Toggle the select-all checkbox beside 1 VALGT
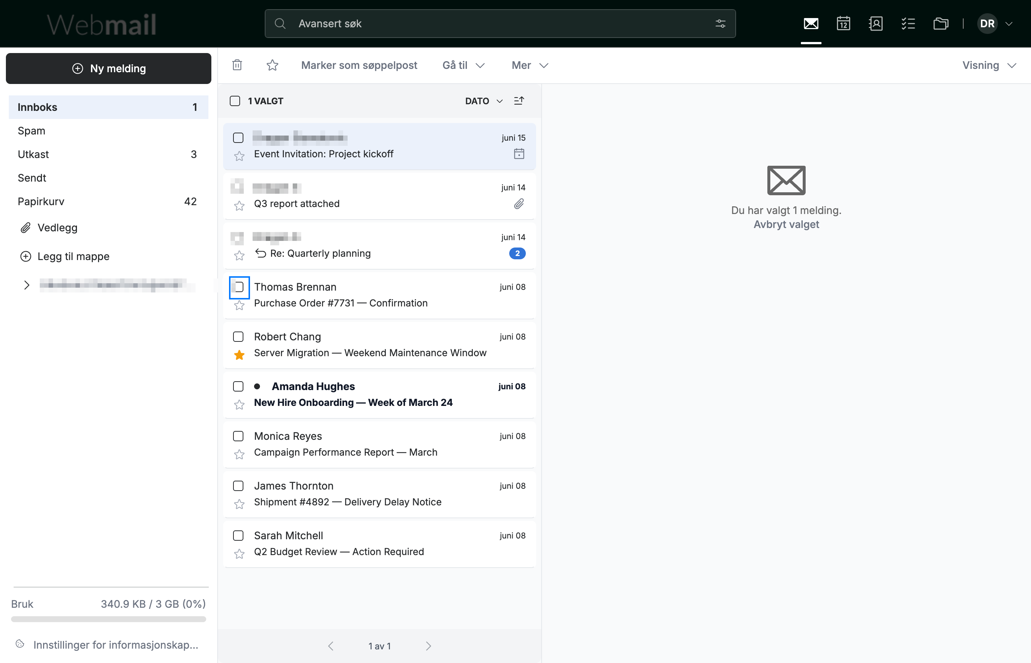This screenshot has height=663, width=1031. pos(235,101)
